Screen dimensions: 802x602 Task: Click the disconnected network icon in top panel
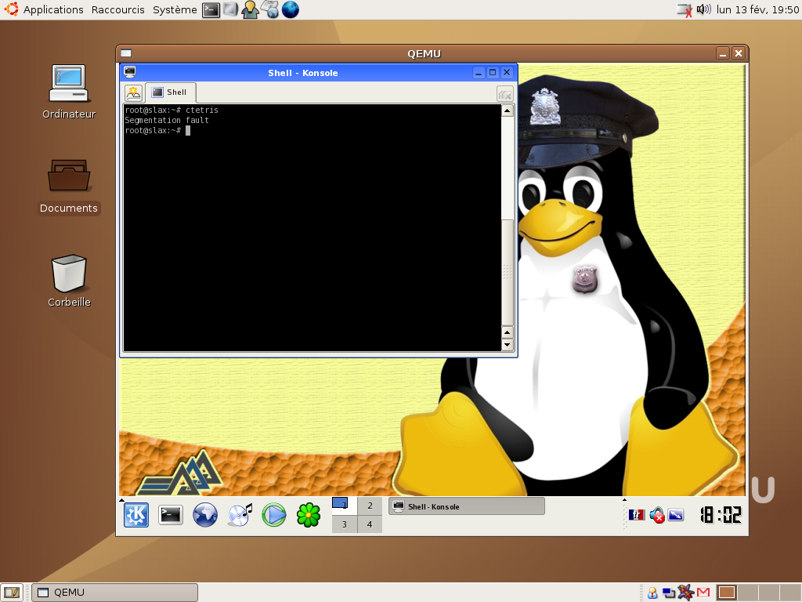tap(685, 9)
